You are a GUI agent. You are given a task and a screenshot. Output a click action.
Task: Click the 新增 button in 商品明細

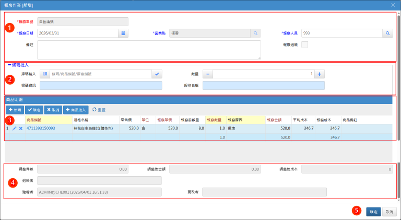pos(15,110)
